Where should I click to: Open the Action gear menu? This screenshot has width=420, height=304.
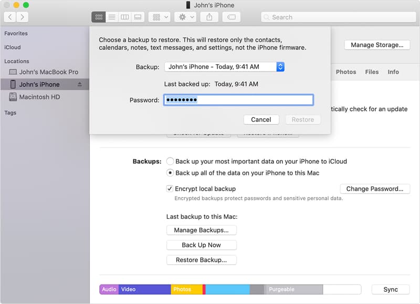point(183,17)
